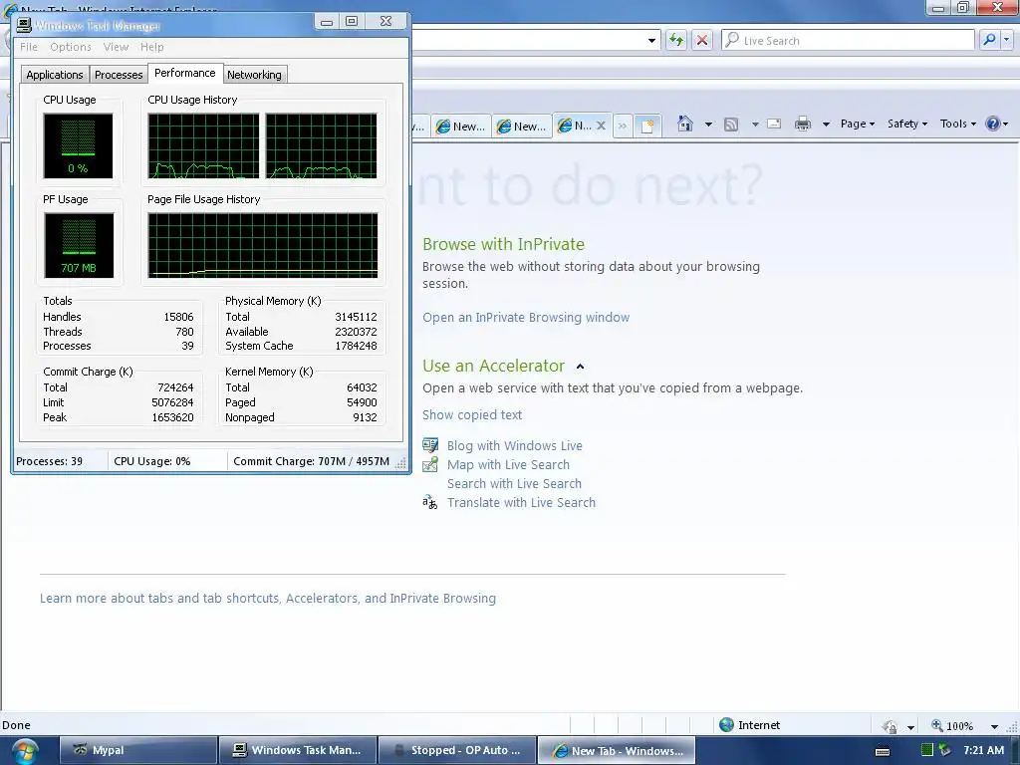
Task: Click the network safely-remove tray icon
Action: click(x=944, y=750)
